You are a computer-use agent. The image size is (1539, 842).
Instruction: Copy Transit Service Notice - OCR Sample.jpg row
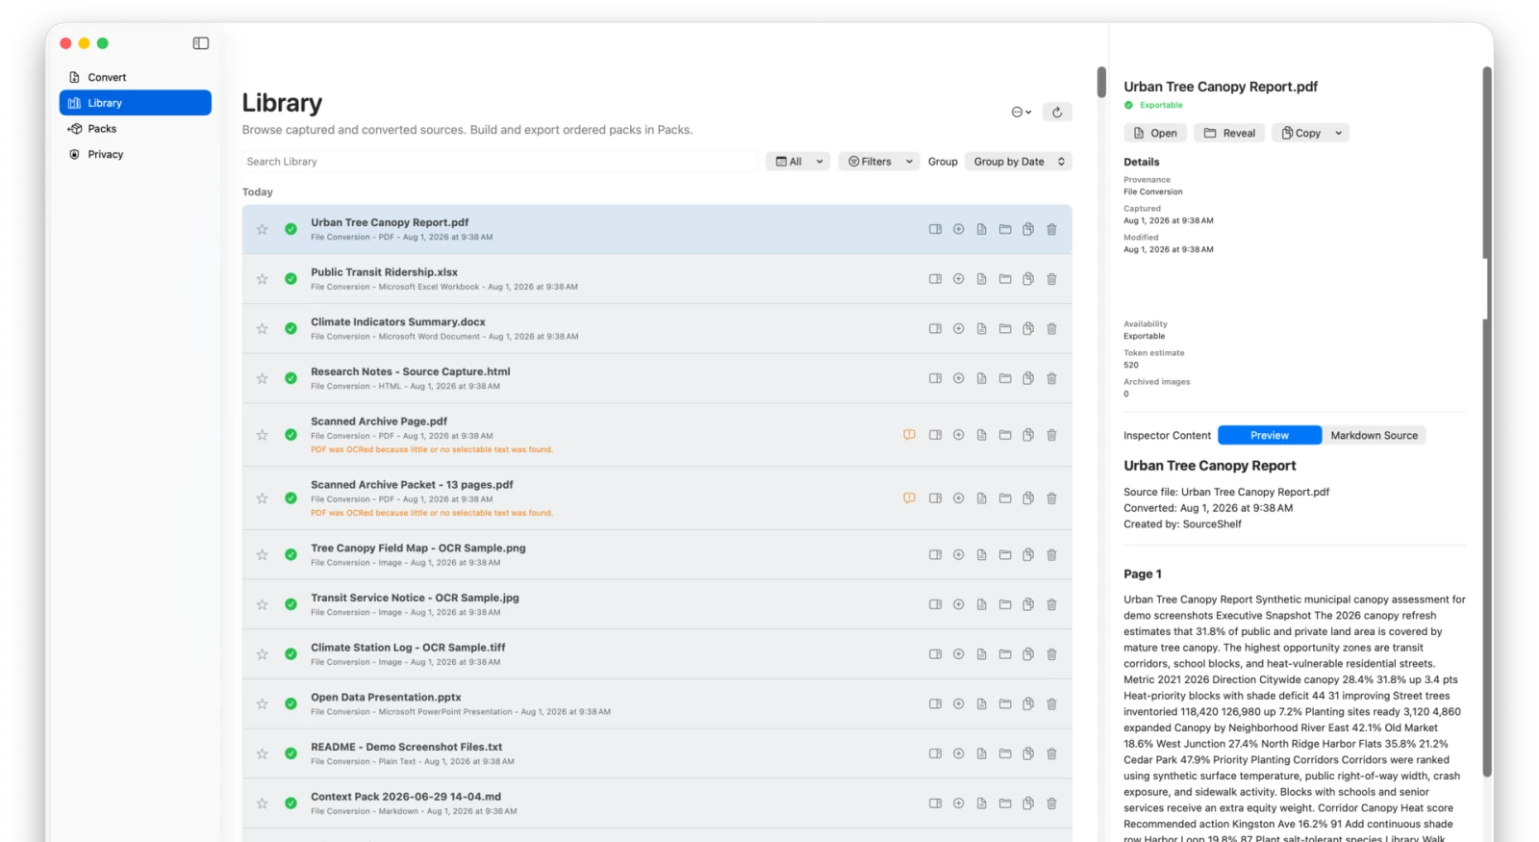(x=1028, y=604)
